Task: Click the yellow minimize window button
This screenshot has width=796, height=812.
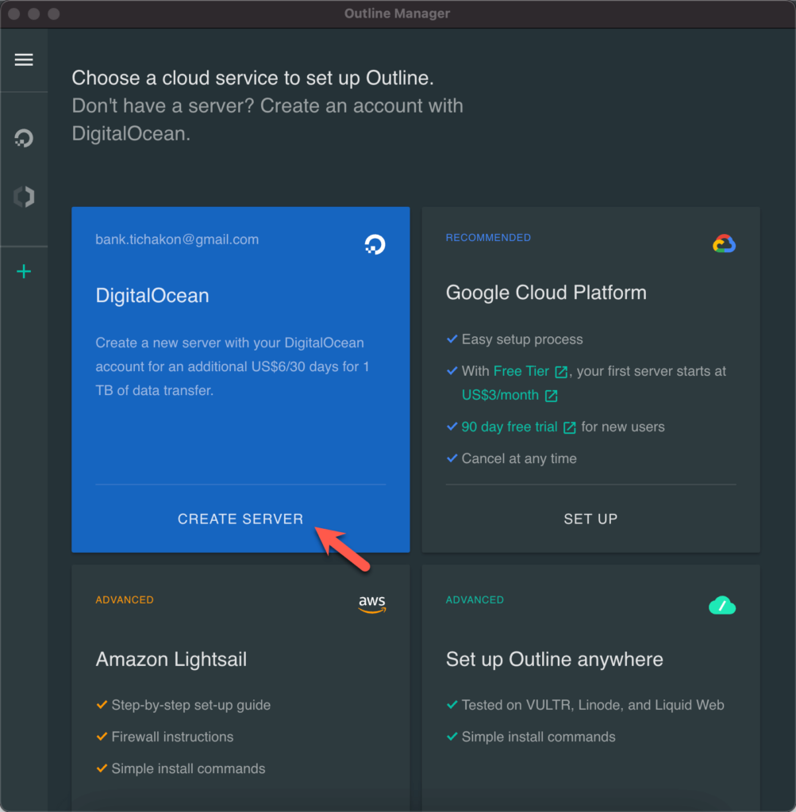Action: pos(33,13)
